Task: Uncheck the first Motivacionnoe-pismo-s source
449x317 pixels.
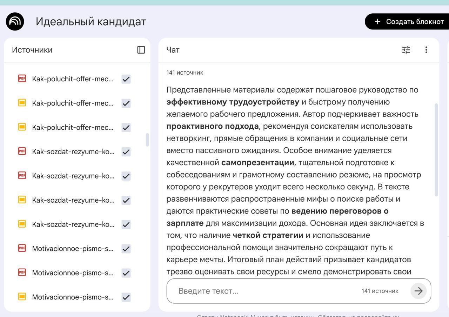Action: click(126, 249)
